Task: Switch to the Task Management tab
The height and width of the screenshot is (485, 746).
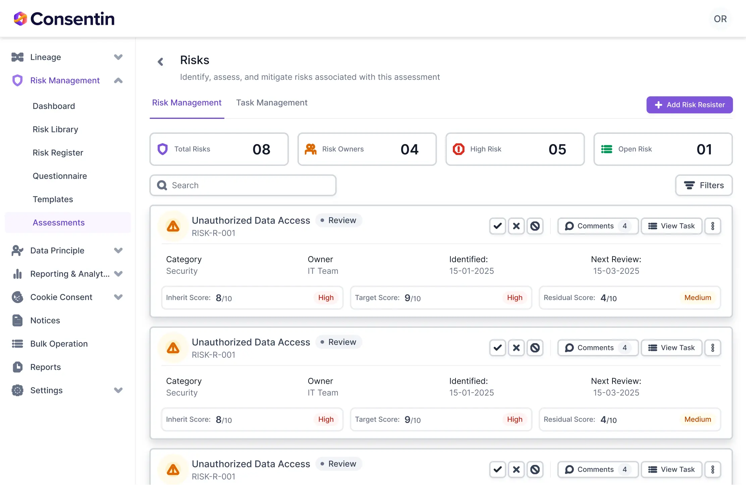Action: click(271, 103)
